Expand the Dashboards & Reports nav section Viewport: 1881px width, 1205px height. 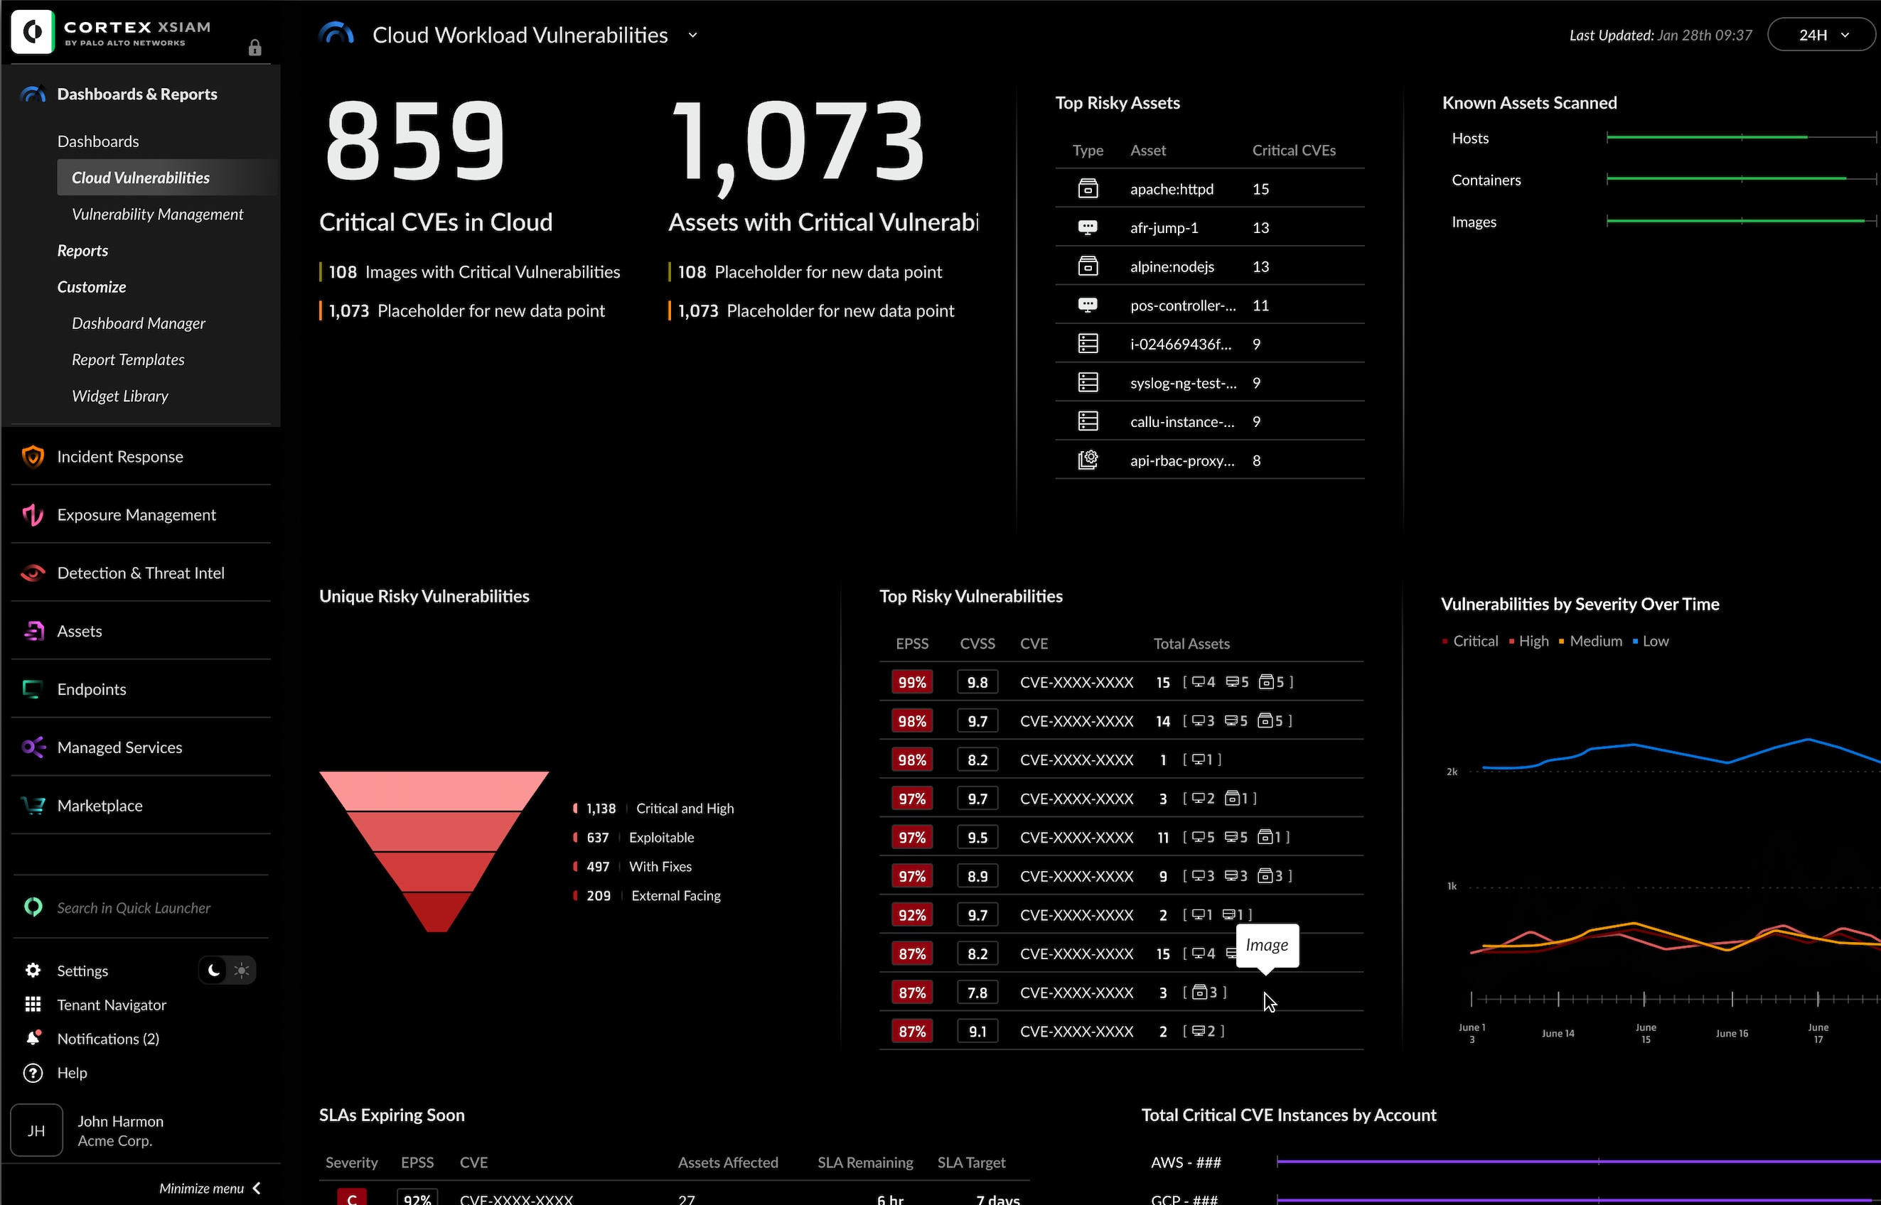tap(136, 93)
